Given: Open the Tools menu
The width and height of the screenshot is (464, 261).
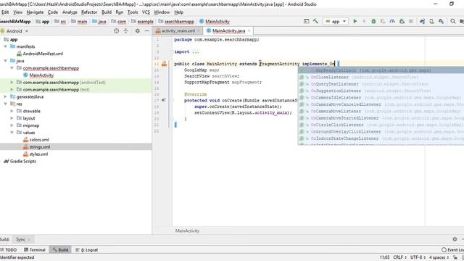Looking at the screenshot, I should point(133,12).
